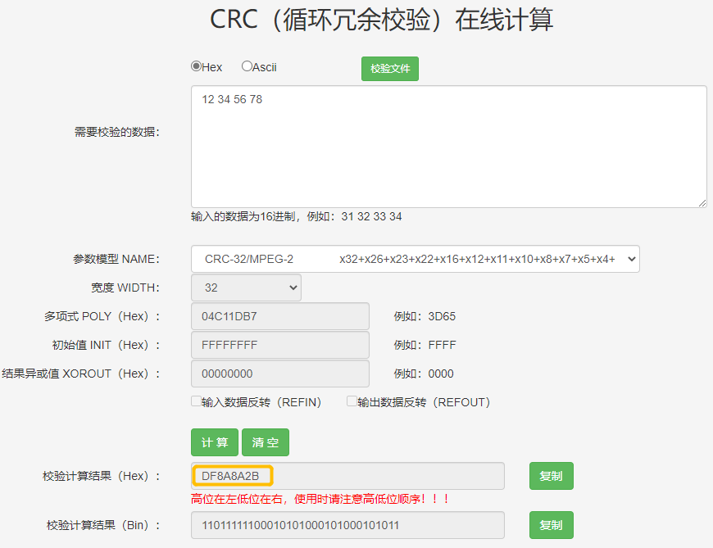The height and width of the screenshot is (548, 713).
Task: Copy the Hex result with its 复制 button
Action: coord(551,475)
